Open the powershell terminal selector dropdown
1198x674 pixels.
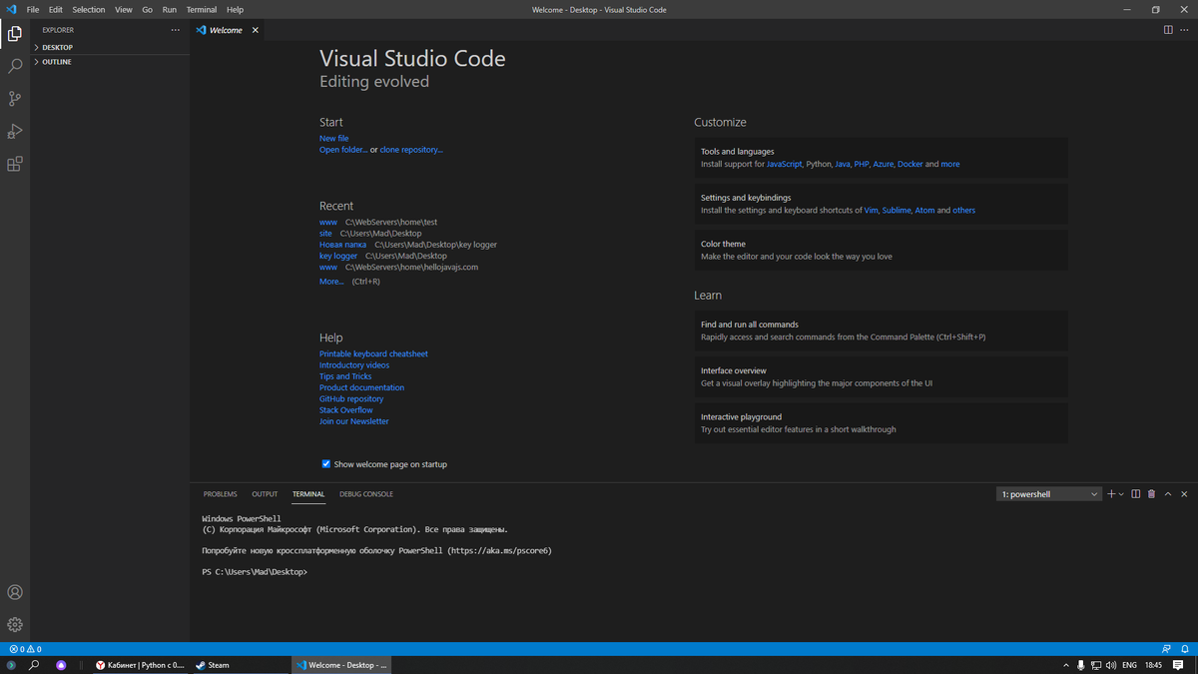[x=1048, y=494]
